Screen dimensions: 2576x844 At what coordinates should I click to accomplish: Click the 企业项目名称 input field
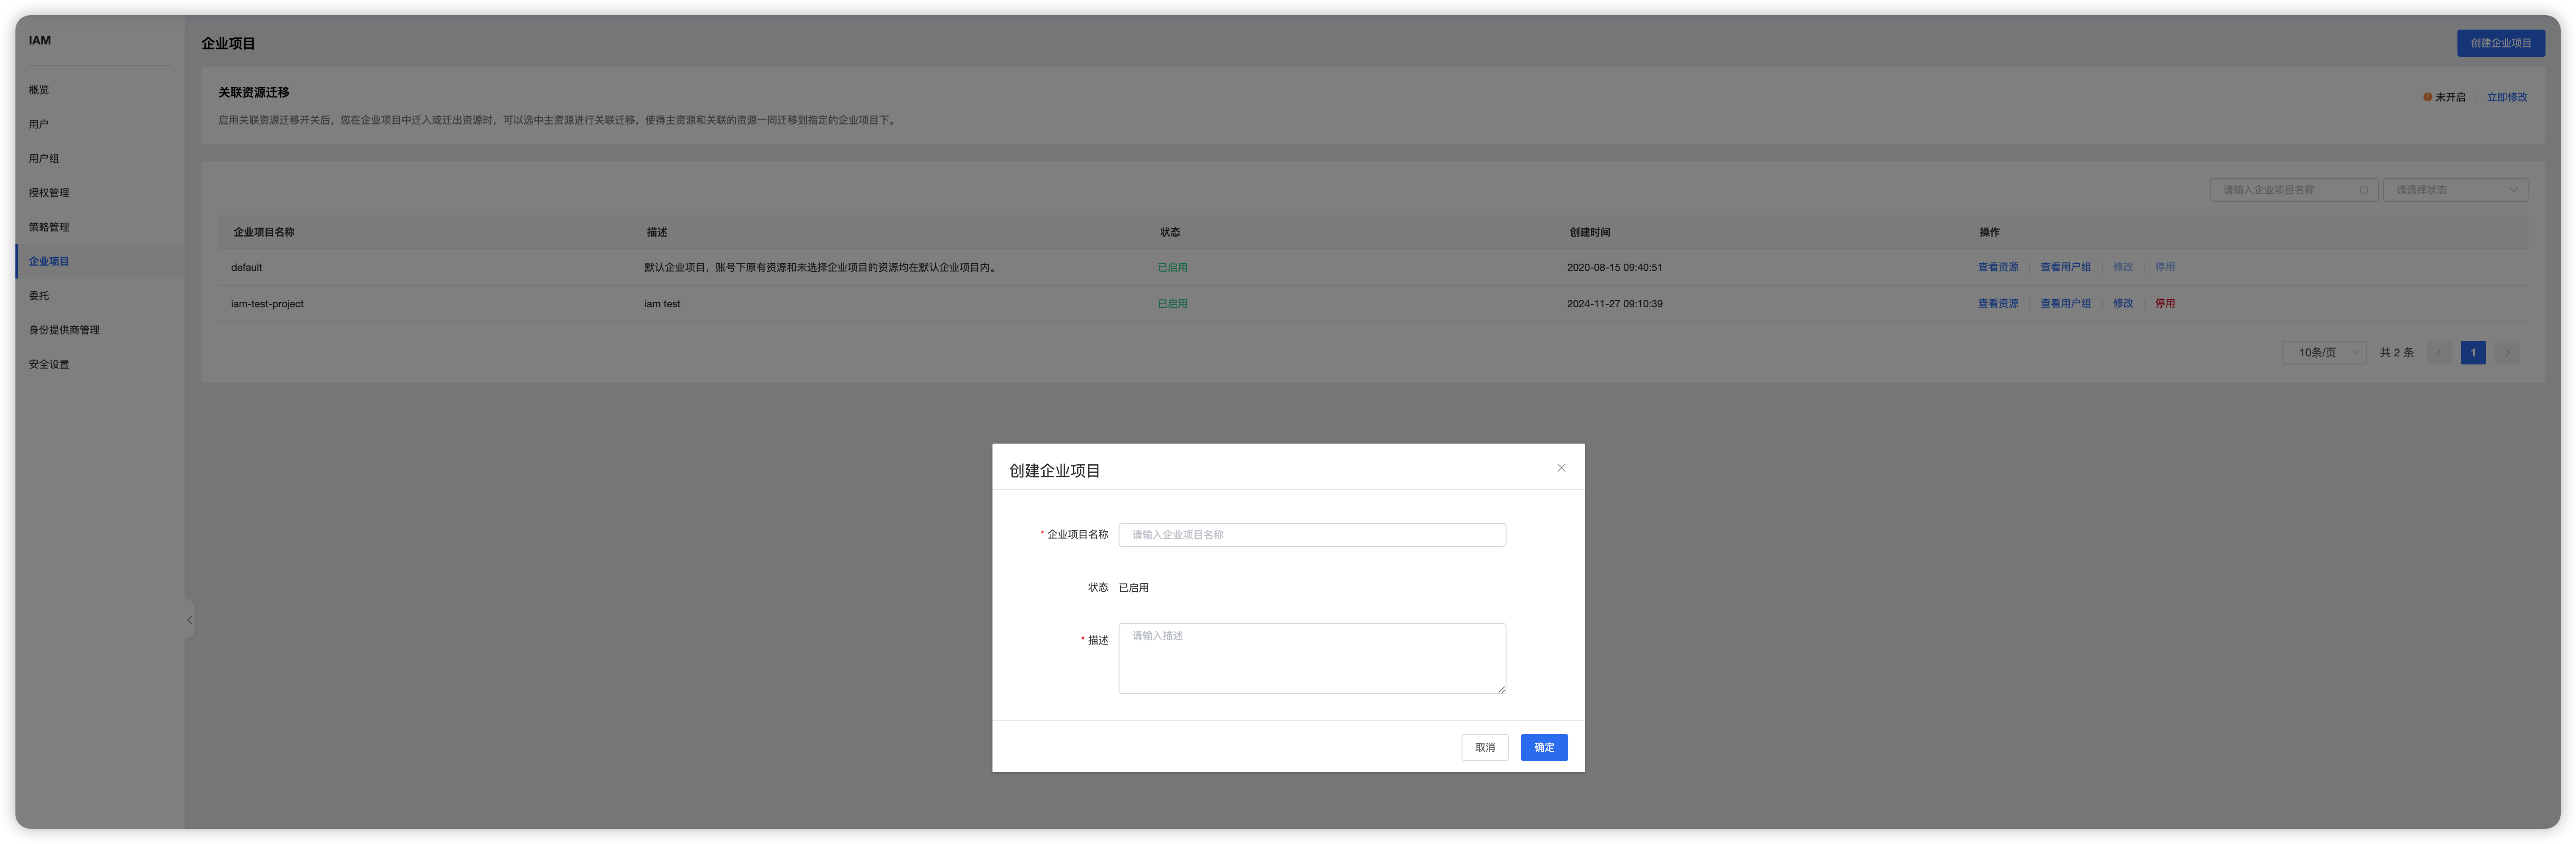(1312, 535)
